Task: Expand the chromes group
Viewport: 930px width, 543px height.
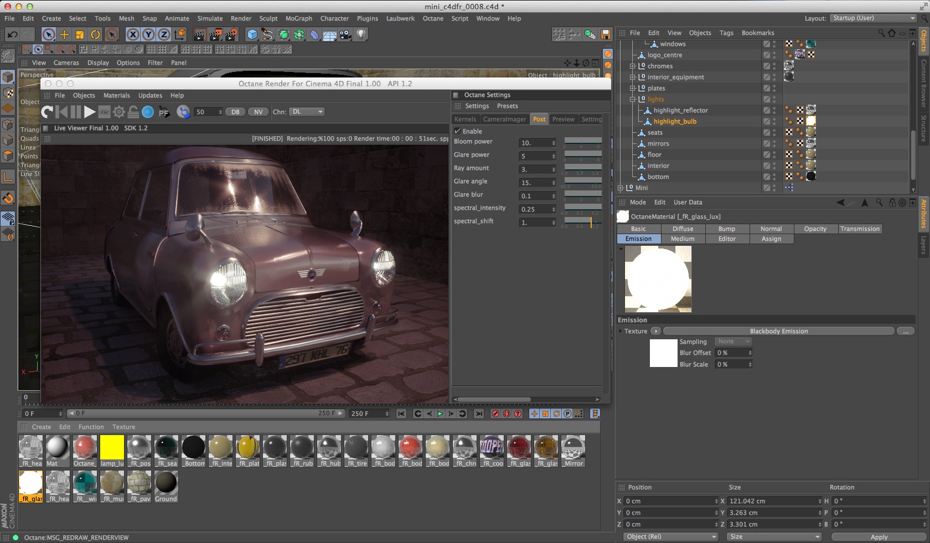Action: tap(633, 66)
